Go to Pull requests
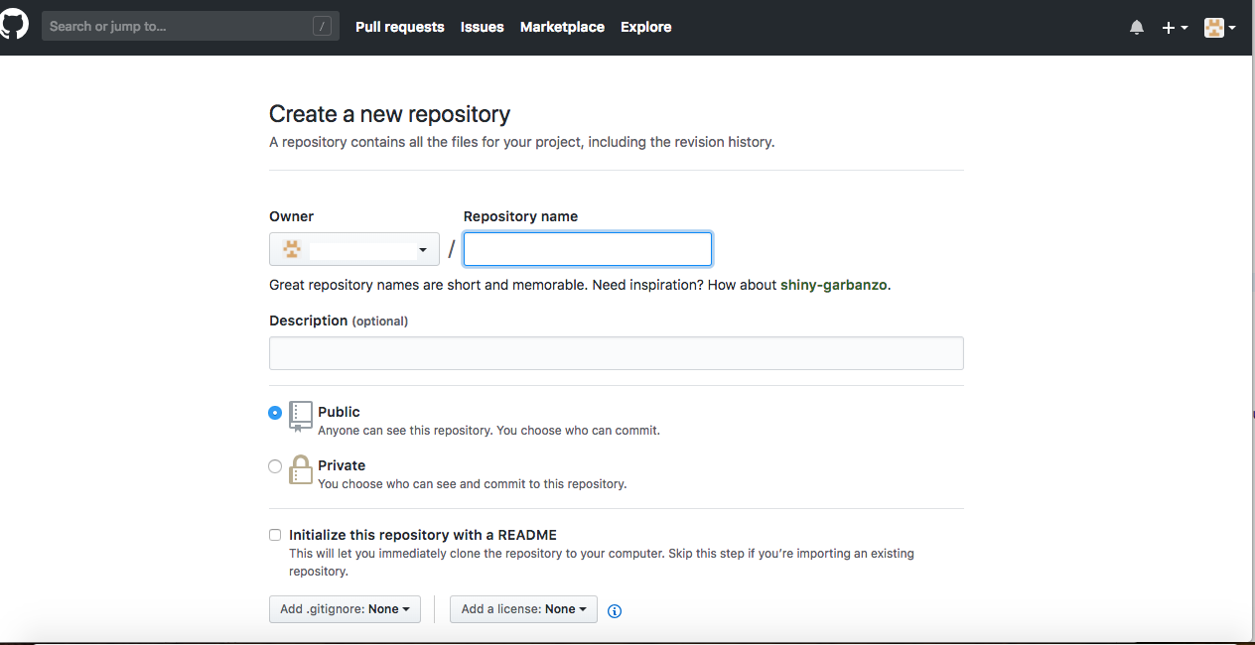This screenshot has height=645, width=1255. coord(399,27)
